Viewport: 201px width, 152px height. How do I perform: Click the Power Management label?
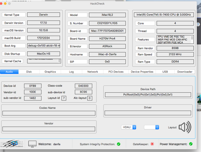click(x=173, y=144)
